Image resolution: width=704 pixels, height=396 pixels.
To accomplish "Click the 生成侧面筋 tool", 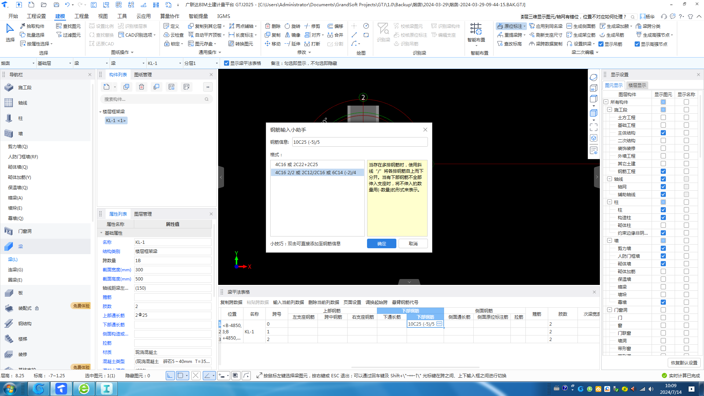I will tap(581, 26).
